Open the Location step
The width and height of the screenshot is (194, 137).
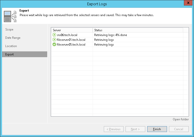(11, 46)
